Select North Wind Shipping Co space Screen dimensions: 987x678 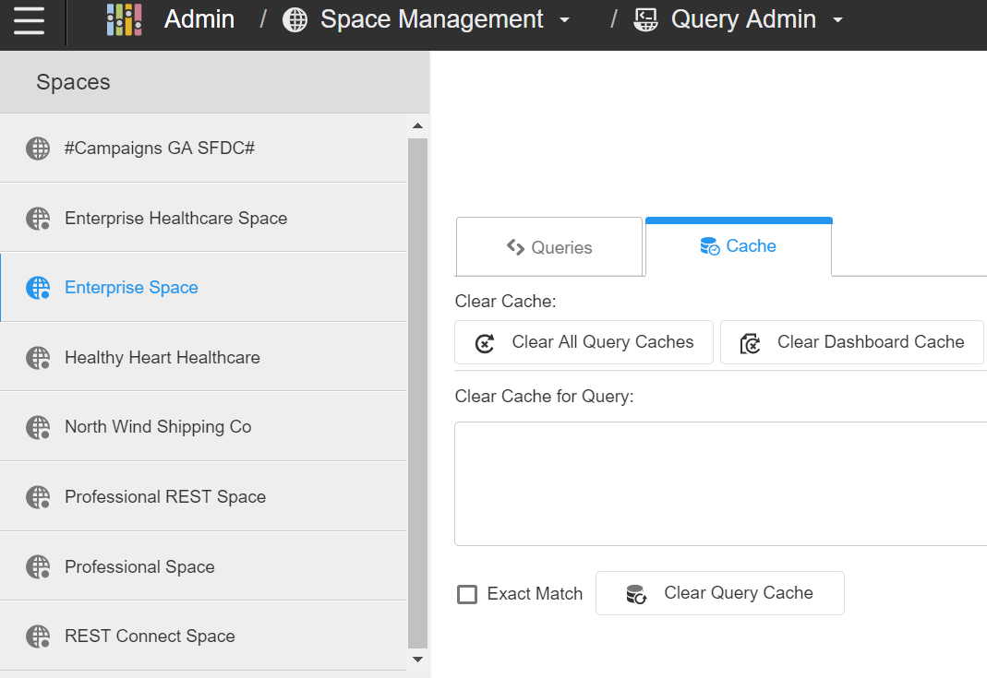158,427
